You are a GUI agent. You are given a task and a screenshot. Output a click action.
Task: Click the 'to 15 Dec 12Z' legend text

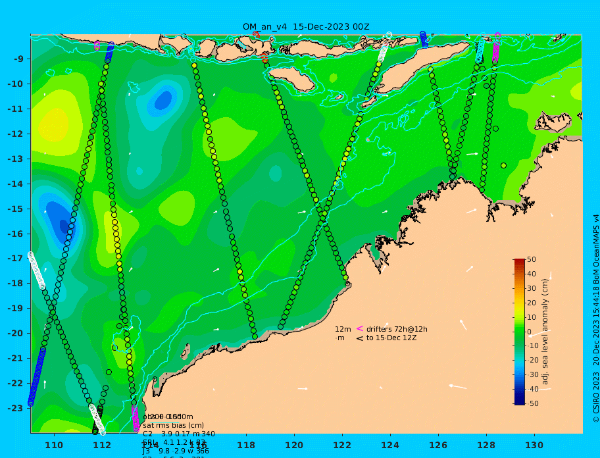[391, 338]
